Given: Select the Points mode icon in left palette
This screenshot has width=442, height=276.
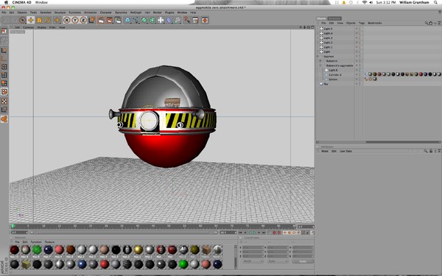Looking at the screenshot, I should click(4, 67).
